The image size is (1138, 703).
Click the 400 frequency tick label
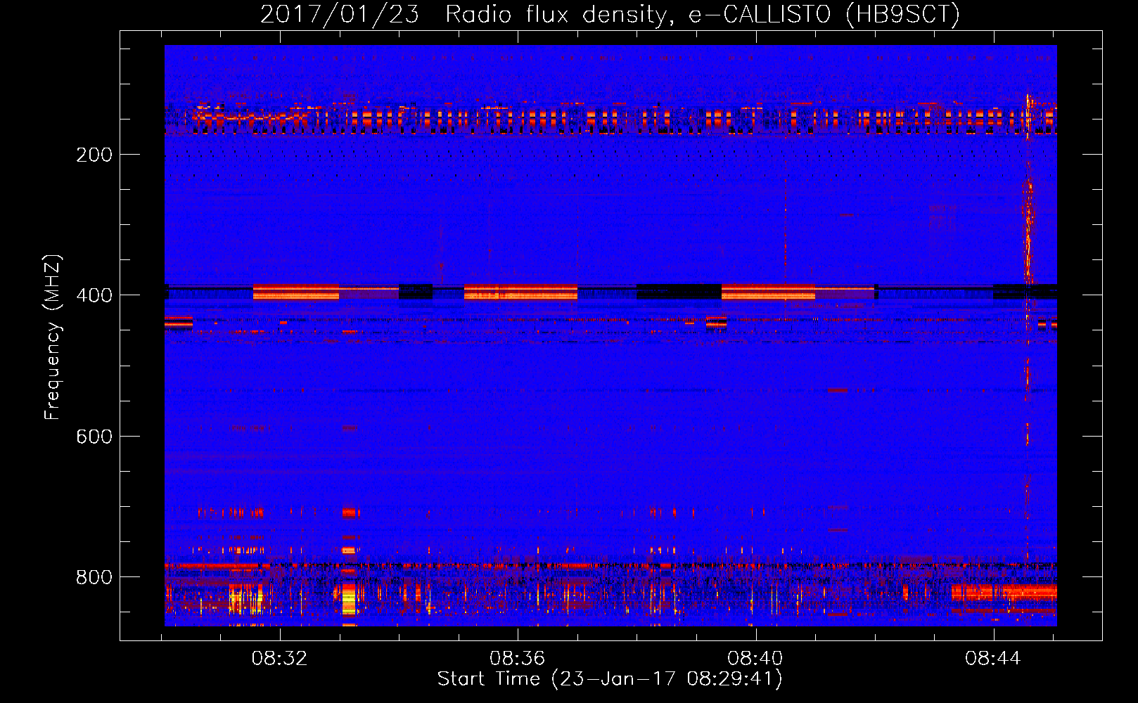(94, 295)
